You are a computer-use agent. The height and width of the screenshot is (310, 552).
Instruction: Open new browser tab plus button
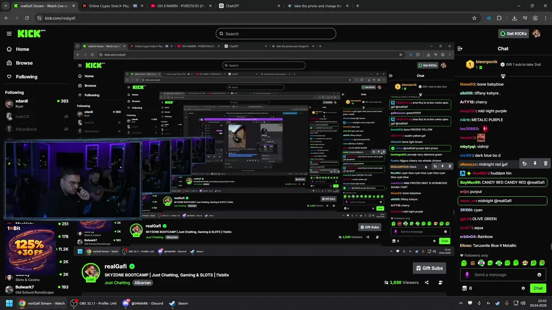click(x=358, y=6)
